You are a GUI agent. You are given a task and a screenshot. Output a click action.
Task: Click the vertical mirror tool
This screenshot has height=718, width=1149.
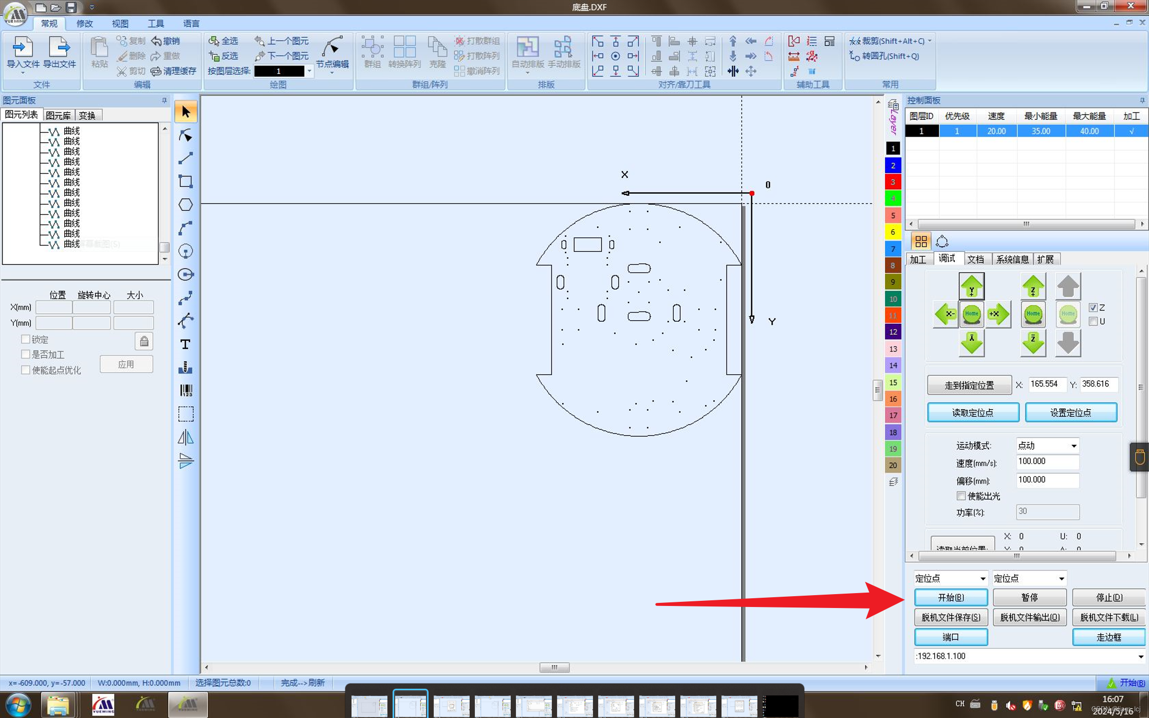[186, 461]
